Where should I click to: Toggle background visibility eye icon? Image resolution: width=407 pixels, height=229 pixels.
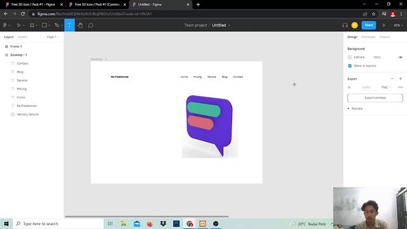coord(401,57)
